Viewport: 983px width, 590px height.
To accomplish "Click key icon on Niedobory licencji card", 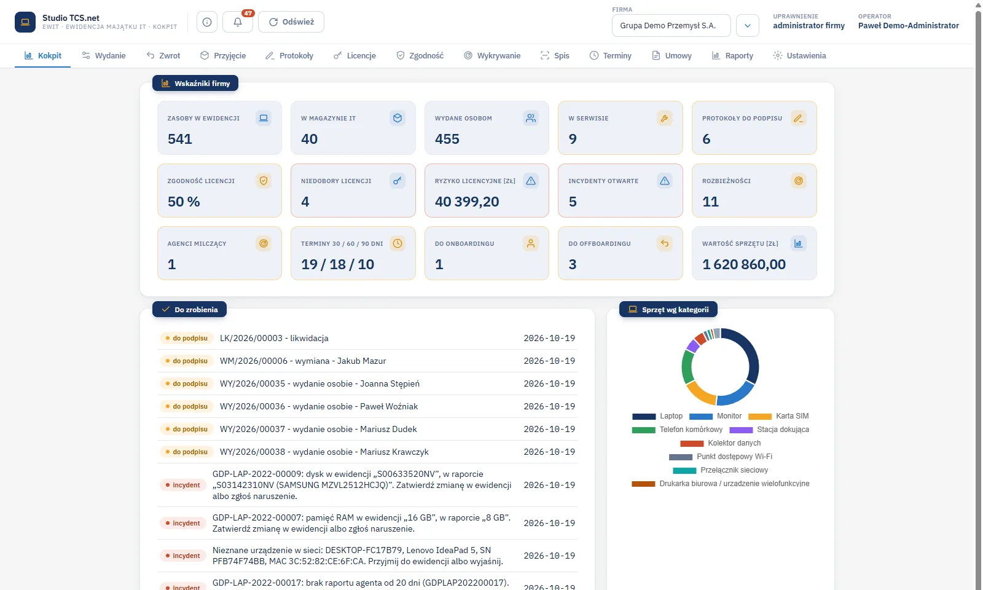I will coord(398,181).
